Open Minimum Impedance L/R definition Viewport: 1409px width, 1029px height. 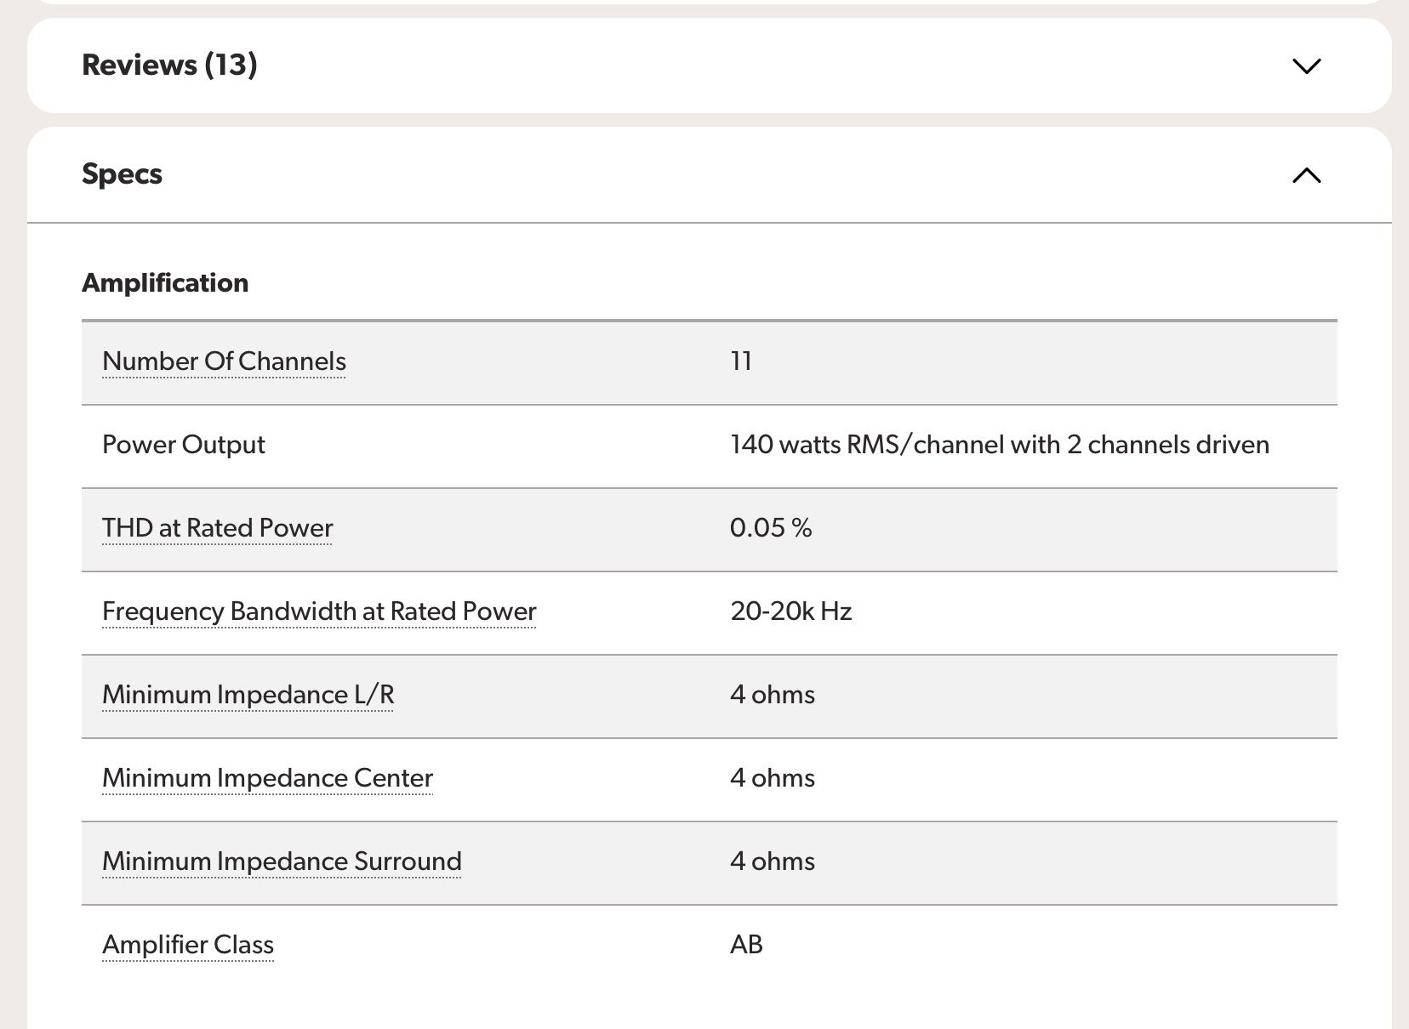coord(248,695)
